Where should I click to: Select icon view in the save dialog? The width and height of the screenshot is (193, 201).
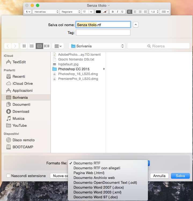24,46
